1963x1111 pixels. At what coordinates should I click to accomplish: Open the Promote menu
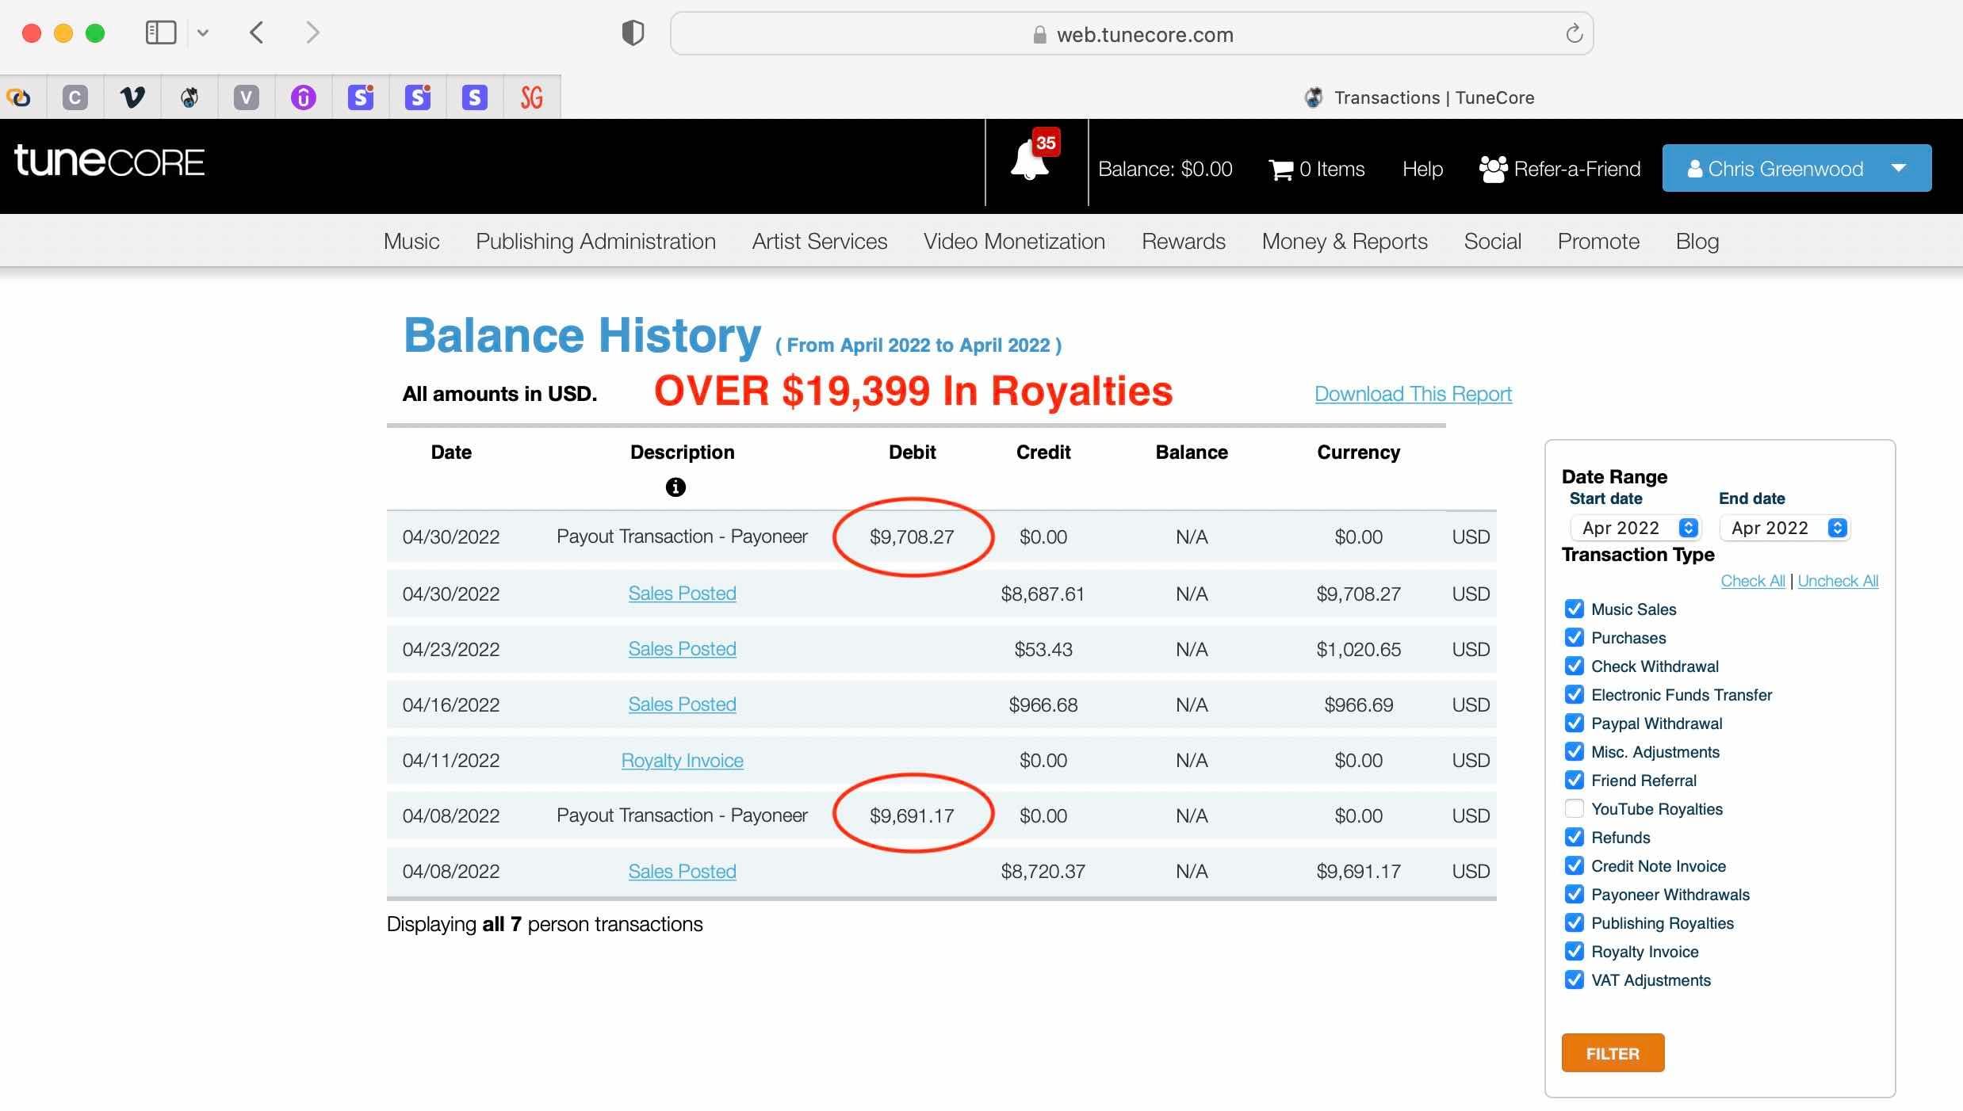[1598, 241]
